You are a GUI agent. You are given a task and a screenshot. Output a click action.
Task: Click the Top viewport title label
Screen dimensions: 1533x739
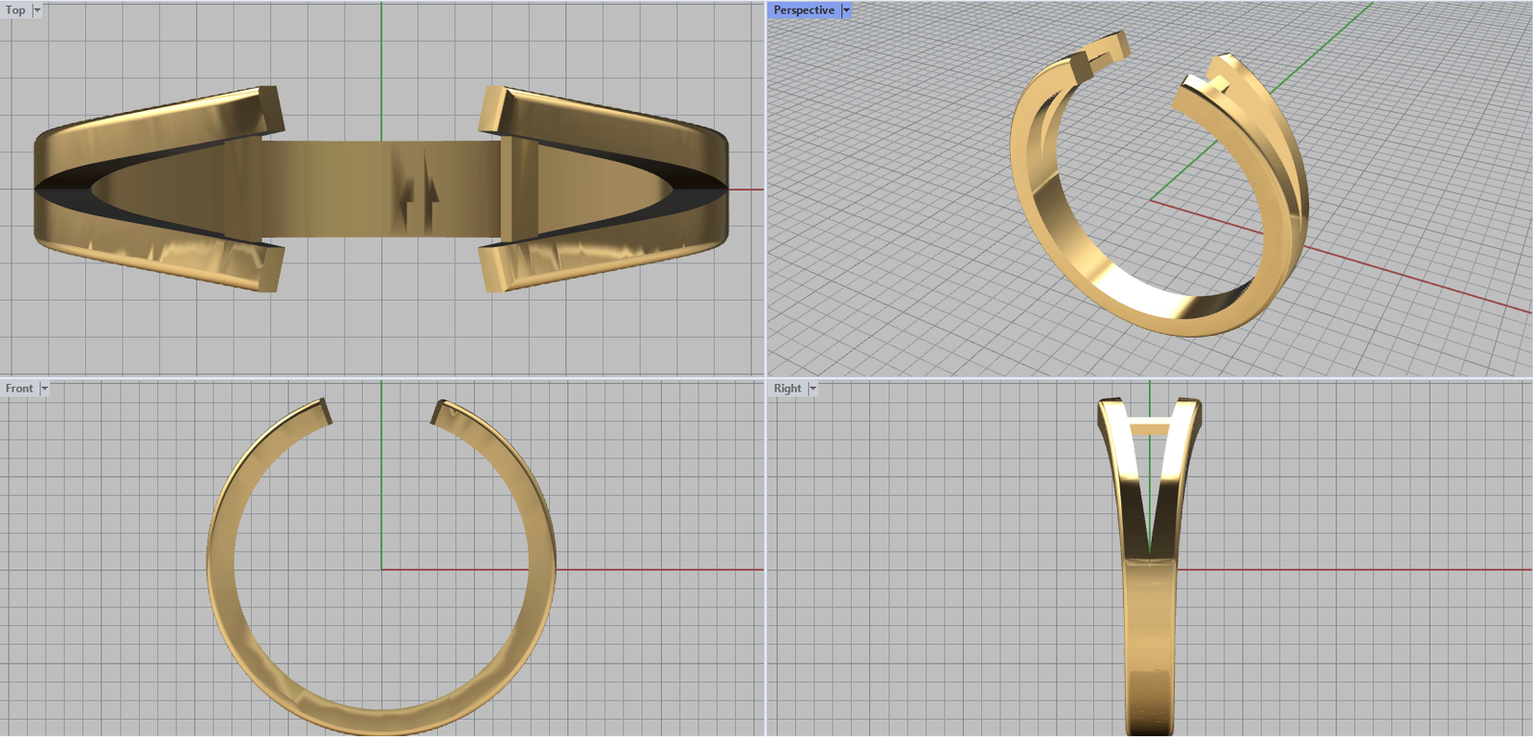coord(15,11)
